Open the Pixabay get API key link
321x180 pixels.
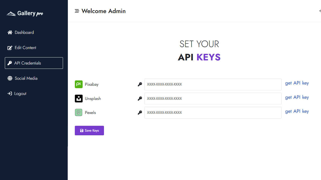click(297, 83)
